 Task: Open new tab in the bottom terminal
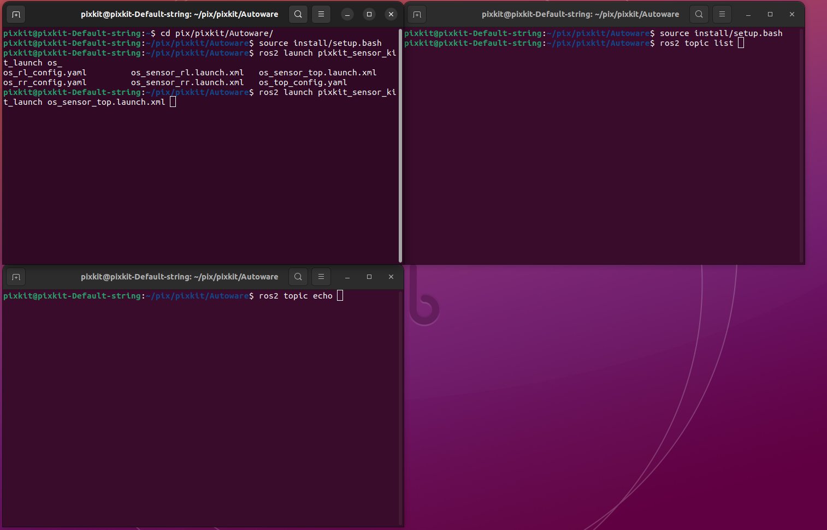[x=16, y=277]
